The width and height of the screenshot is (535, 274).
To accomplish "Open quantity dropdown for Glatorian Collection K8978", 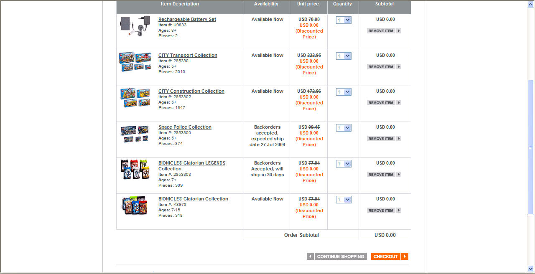I will pyautogui.click(x=344, y=200).
